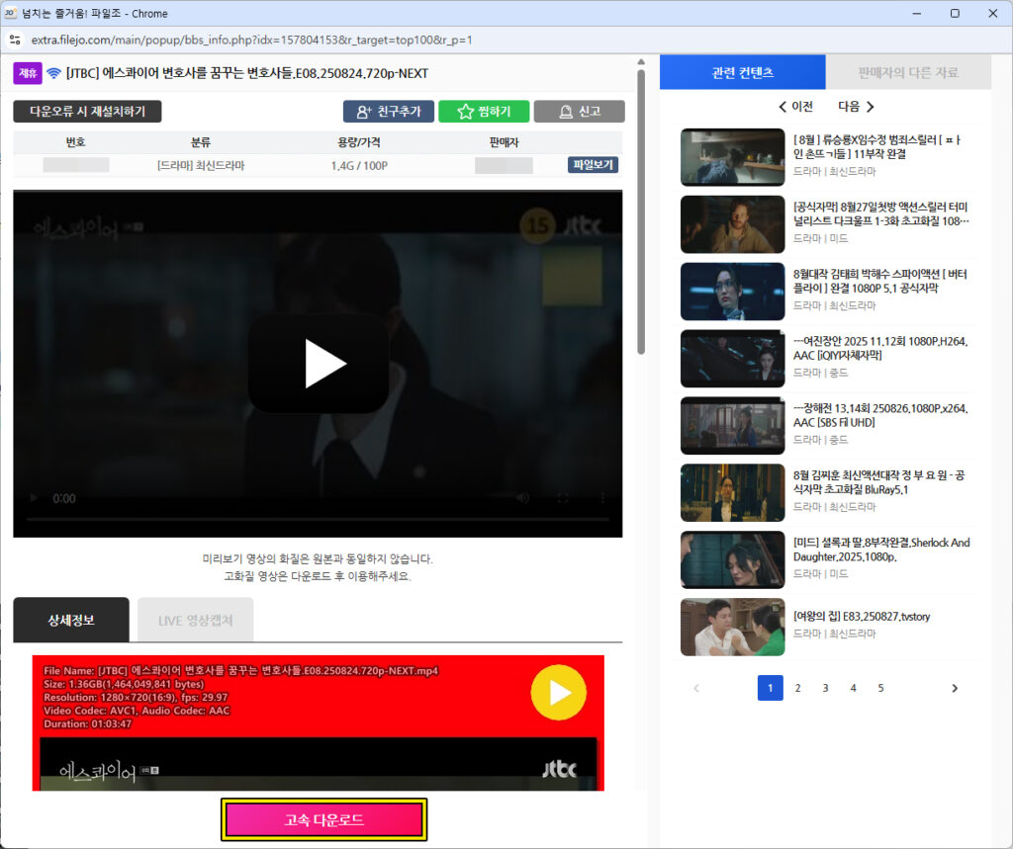Mute the preview video with the volume icon

pos(523,498)
